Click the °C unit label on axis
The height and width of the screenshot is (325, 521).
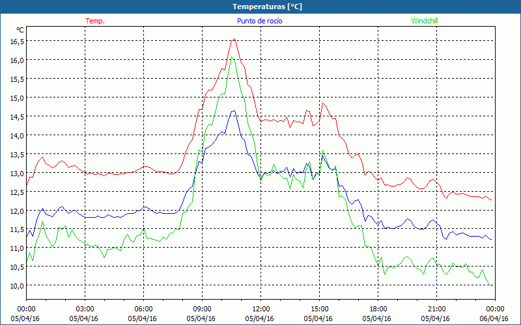[20, 30]
